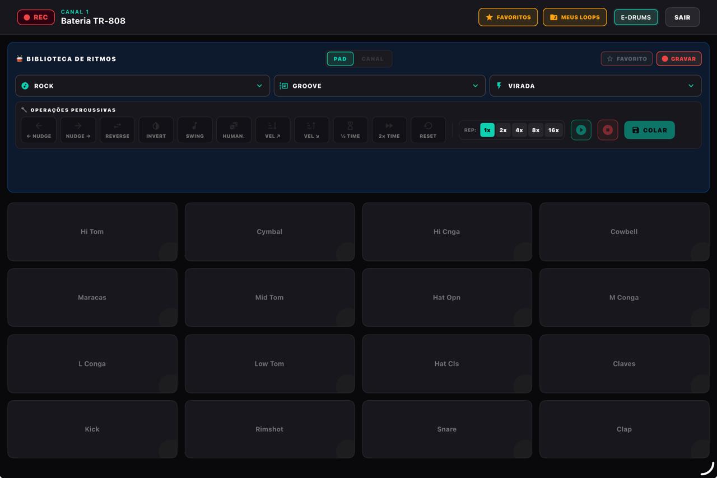This screenshot has width=717, height=478.
Task: Apply the Humanize operation
Action: pos(234,130)
